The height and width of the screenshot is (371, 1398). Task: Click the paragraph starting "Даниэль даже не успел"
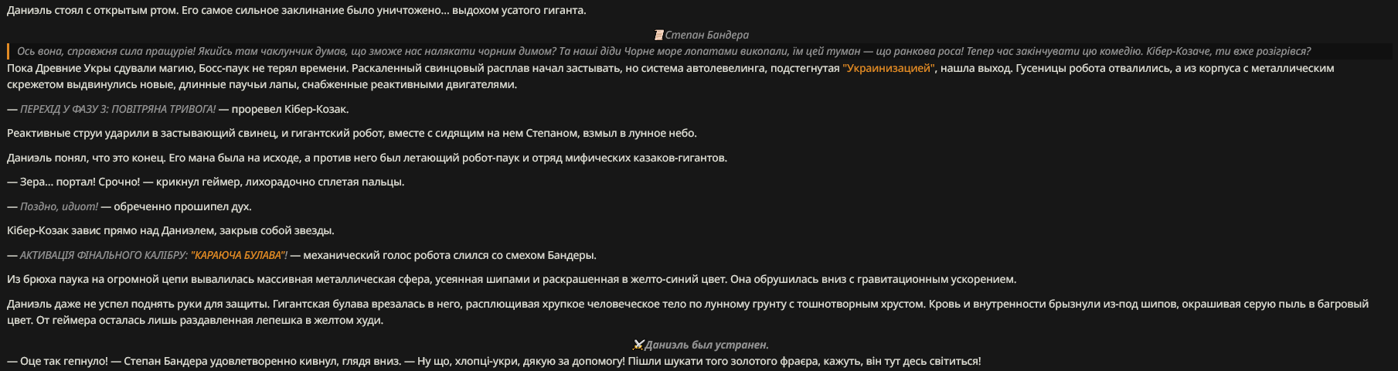click(x=688, y=311)
